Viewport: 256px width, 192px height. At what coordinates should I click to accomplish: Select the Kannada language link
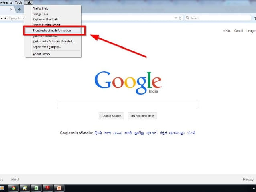[163, 133]
